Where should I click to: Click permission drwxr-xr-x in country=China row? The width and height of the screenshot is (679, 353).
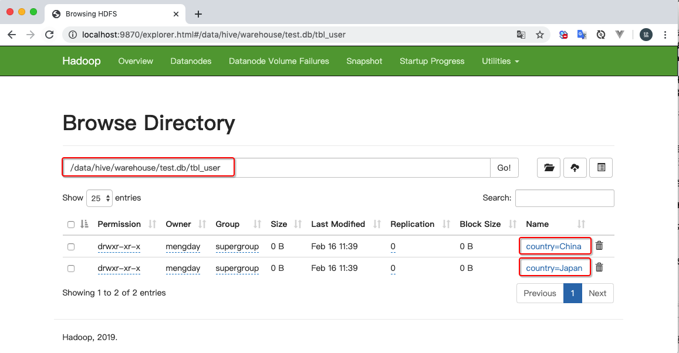click(119, 246)
